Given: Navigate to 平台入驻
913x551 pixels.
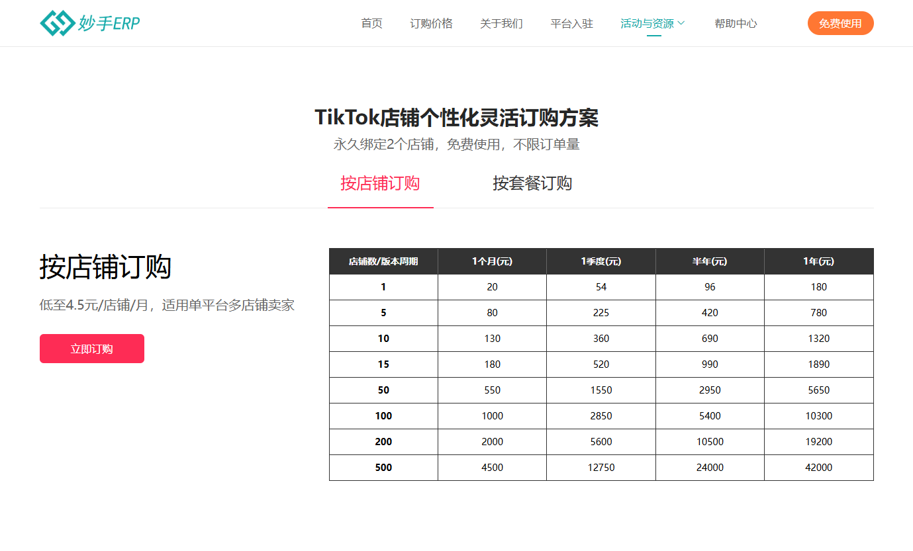Looking at the screenshot, I should (x=571, y=24).
